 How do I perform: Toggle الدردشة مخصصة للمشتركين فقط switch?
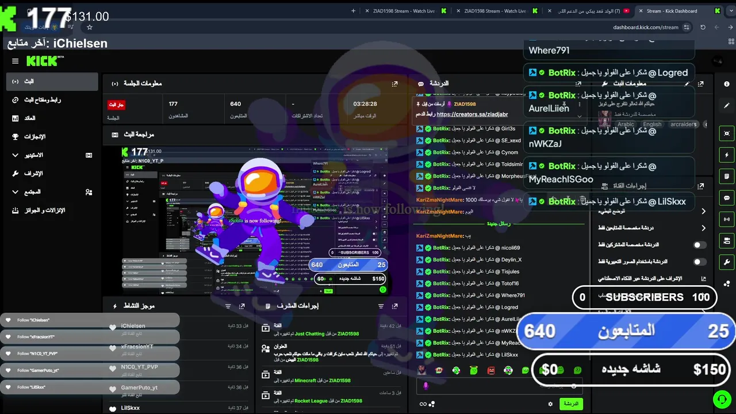click(700, 245)
